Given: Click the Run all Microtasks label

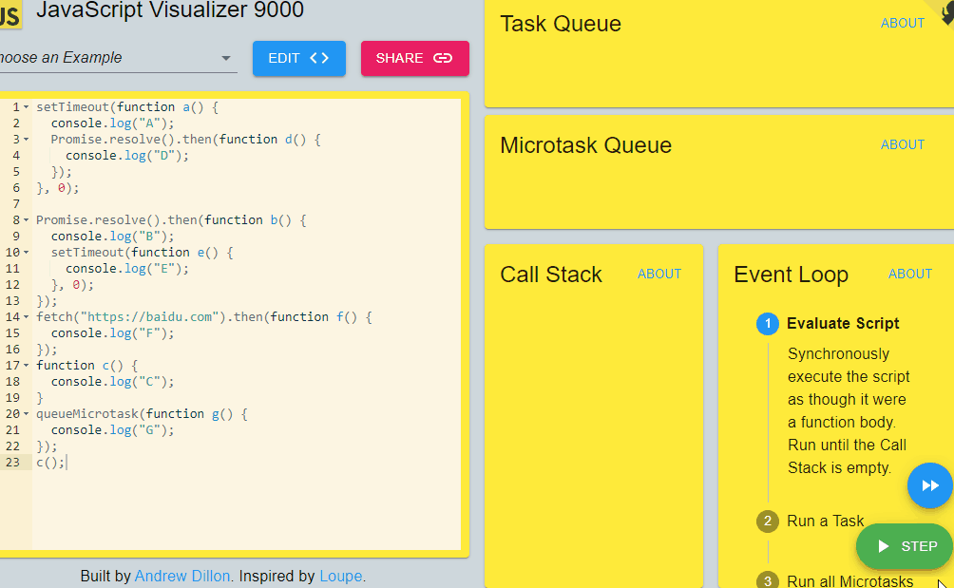Looking at the screenshot, I should point(850,580).
